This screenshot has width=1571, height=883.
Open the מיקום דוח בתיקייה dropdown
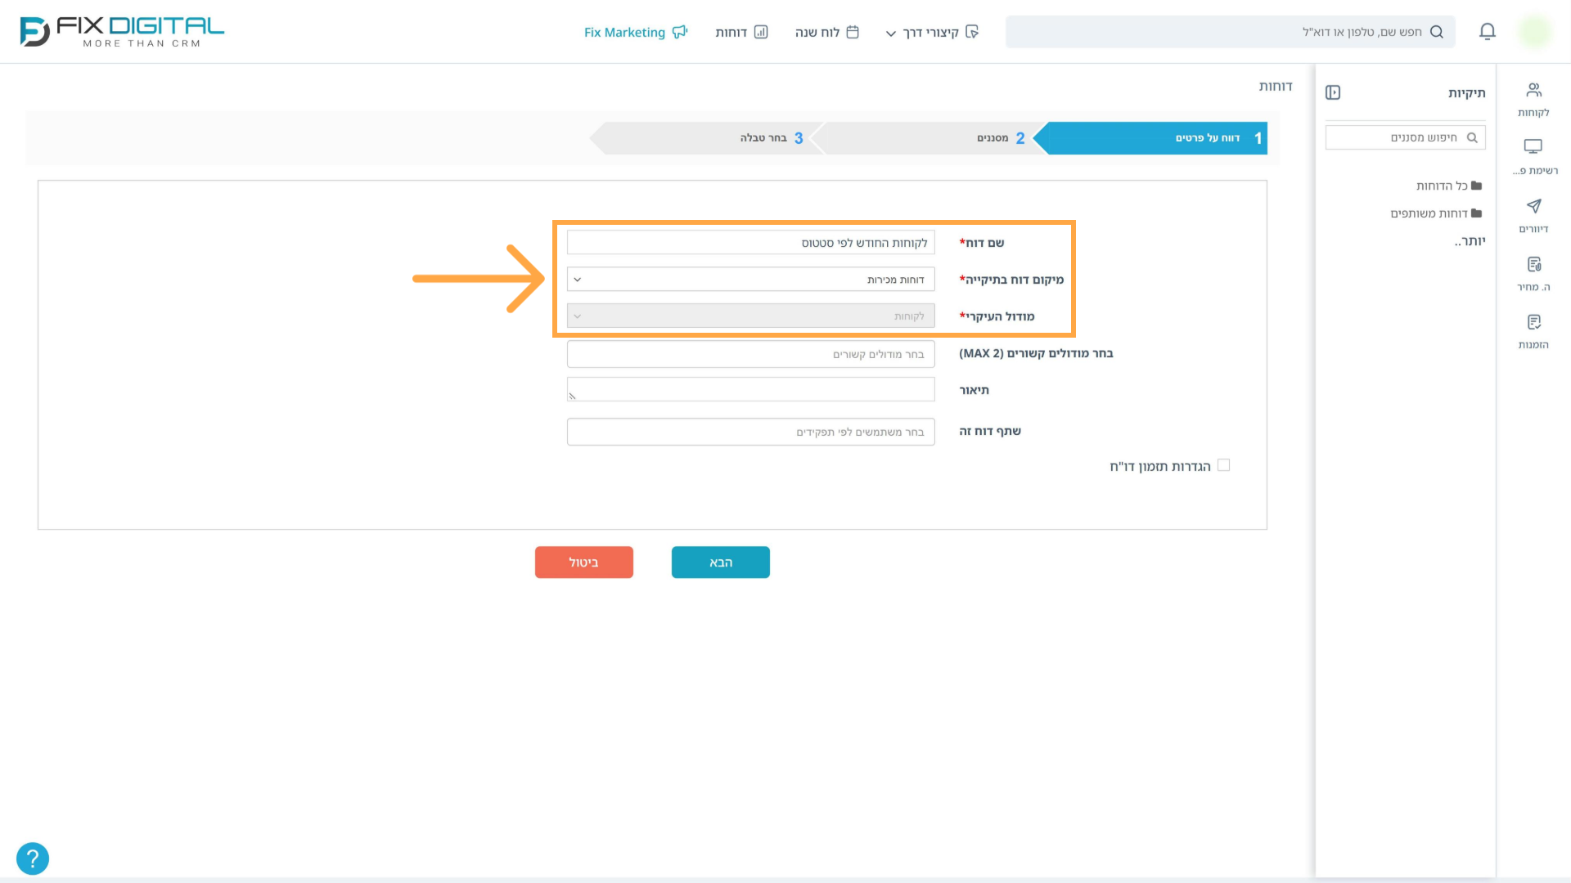(751, 280)
